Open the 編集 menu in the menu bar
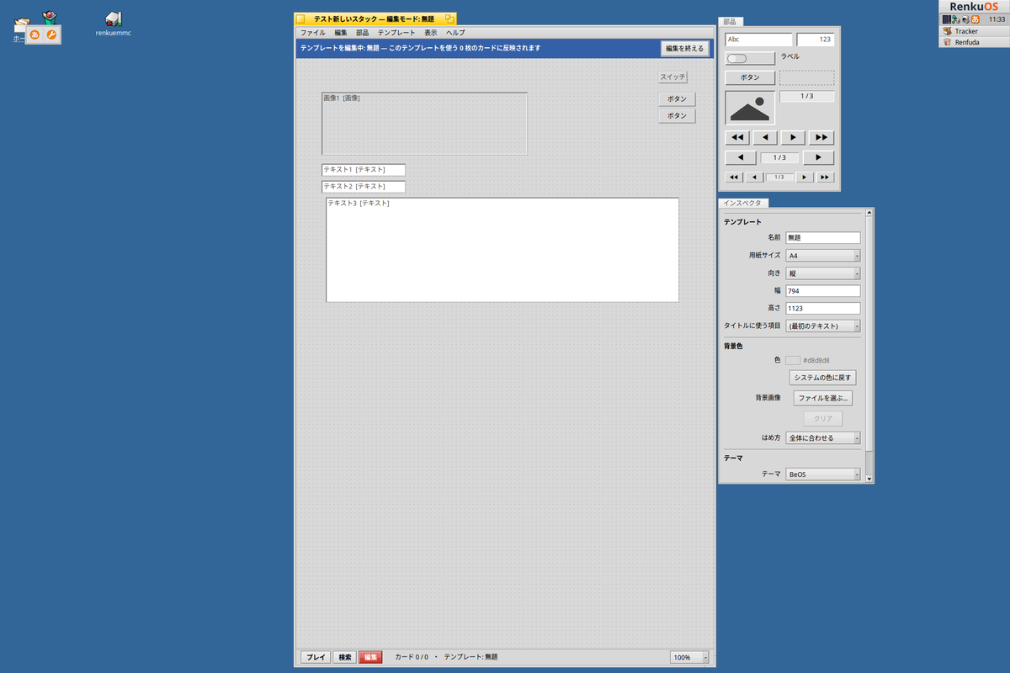Viewport: 1010px width, 673px height. pos(340,32)
